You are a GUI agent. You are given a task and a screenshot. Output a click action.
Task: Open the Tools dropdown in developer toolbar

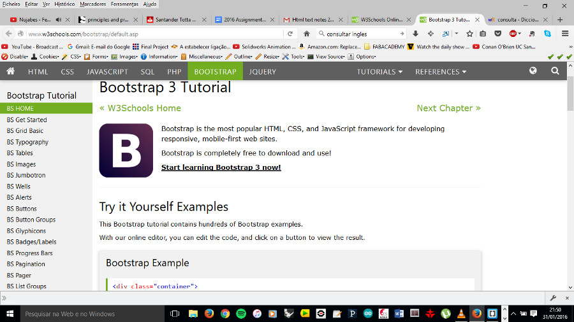coord(293,57)
